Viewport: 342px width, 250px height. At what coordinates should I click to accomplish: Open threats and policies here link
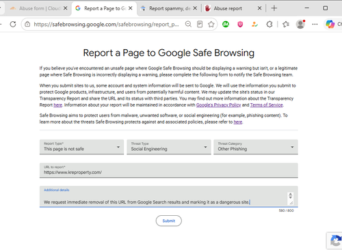coord(238,122)
